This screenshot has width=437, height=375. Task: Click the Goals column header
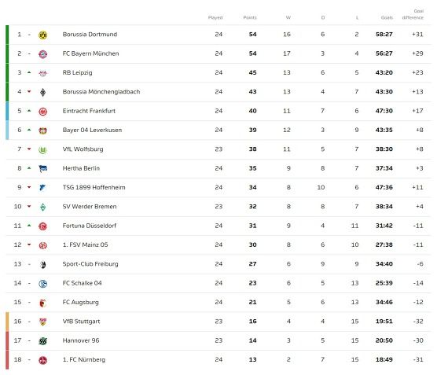[387, 17]
